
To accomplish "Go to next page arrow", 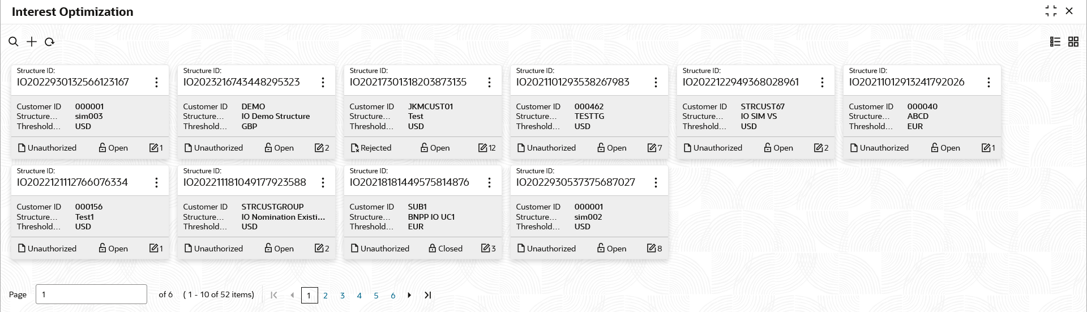I will point(409,295).
